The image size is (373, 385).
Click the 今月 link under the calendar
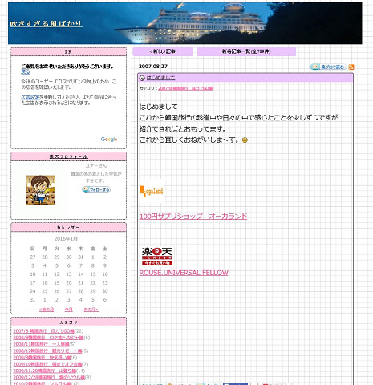(68, 310)
